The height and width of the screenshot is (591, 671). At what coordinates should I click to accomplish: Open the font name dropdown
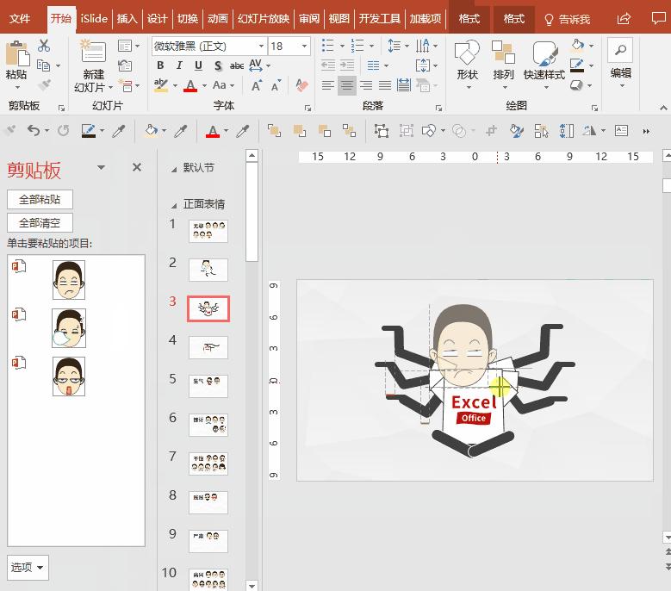click(x=261, y=46)
